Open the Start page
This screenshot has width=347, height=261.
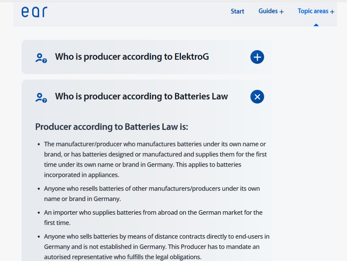[237, 11]
